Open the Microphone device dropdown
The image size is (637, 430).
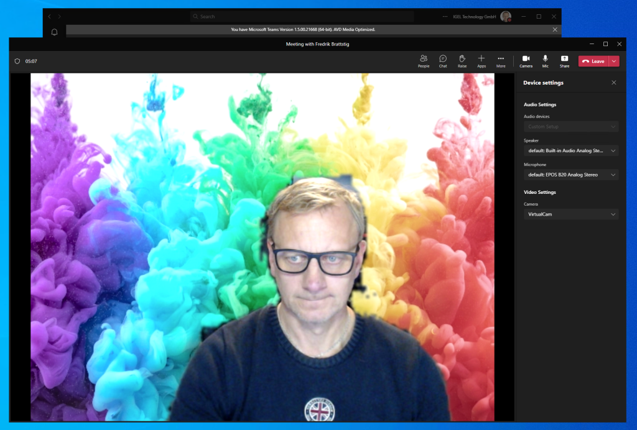click(x=570, y=175)
